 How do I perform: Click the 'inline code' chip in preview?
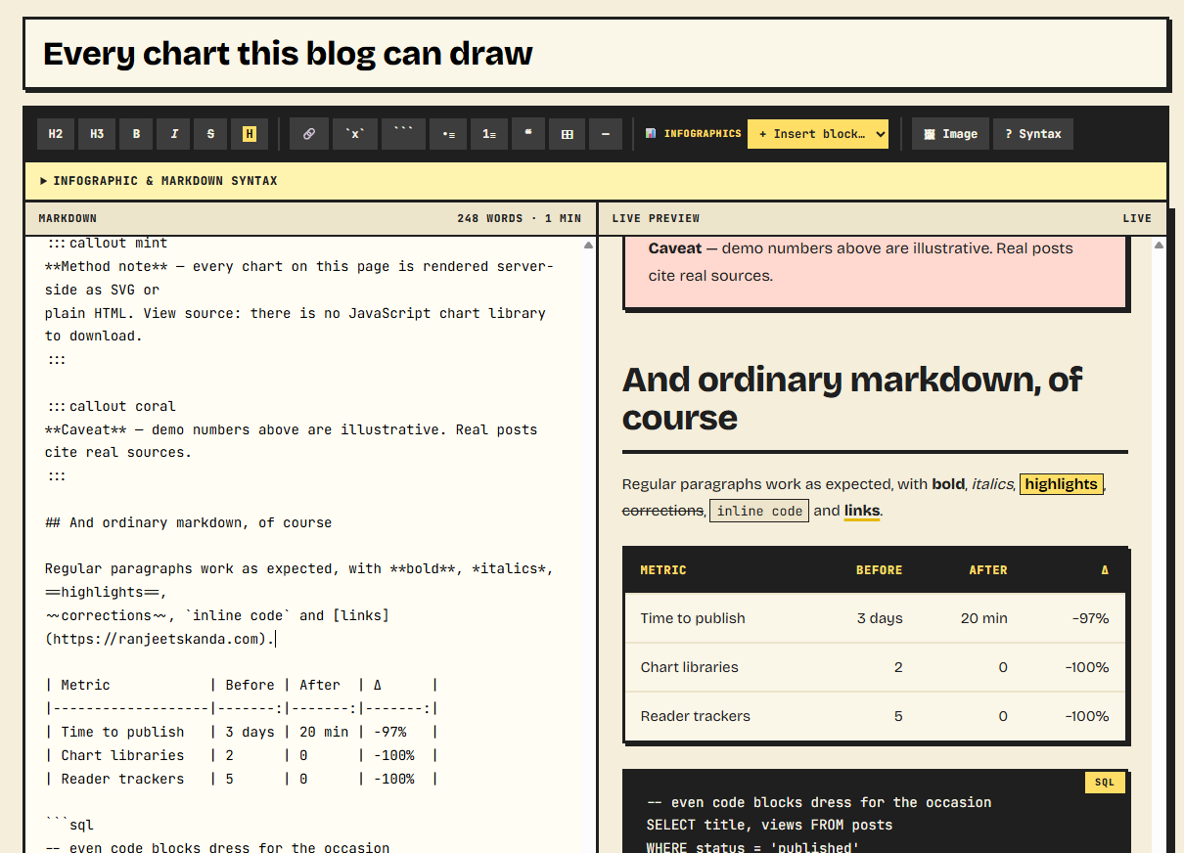(x=759, y=511)
